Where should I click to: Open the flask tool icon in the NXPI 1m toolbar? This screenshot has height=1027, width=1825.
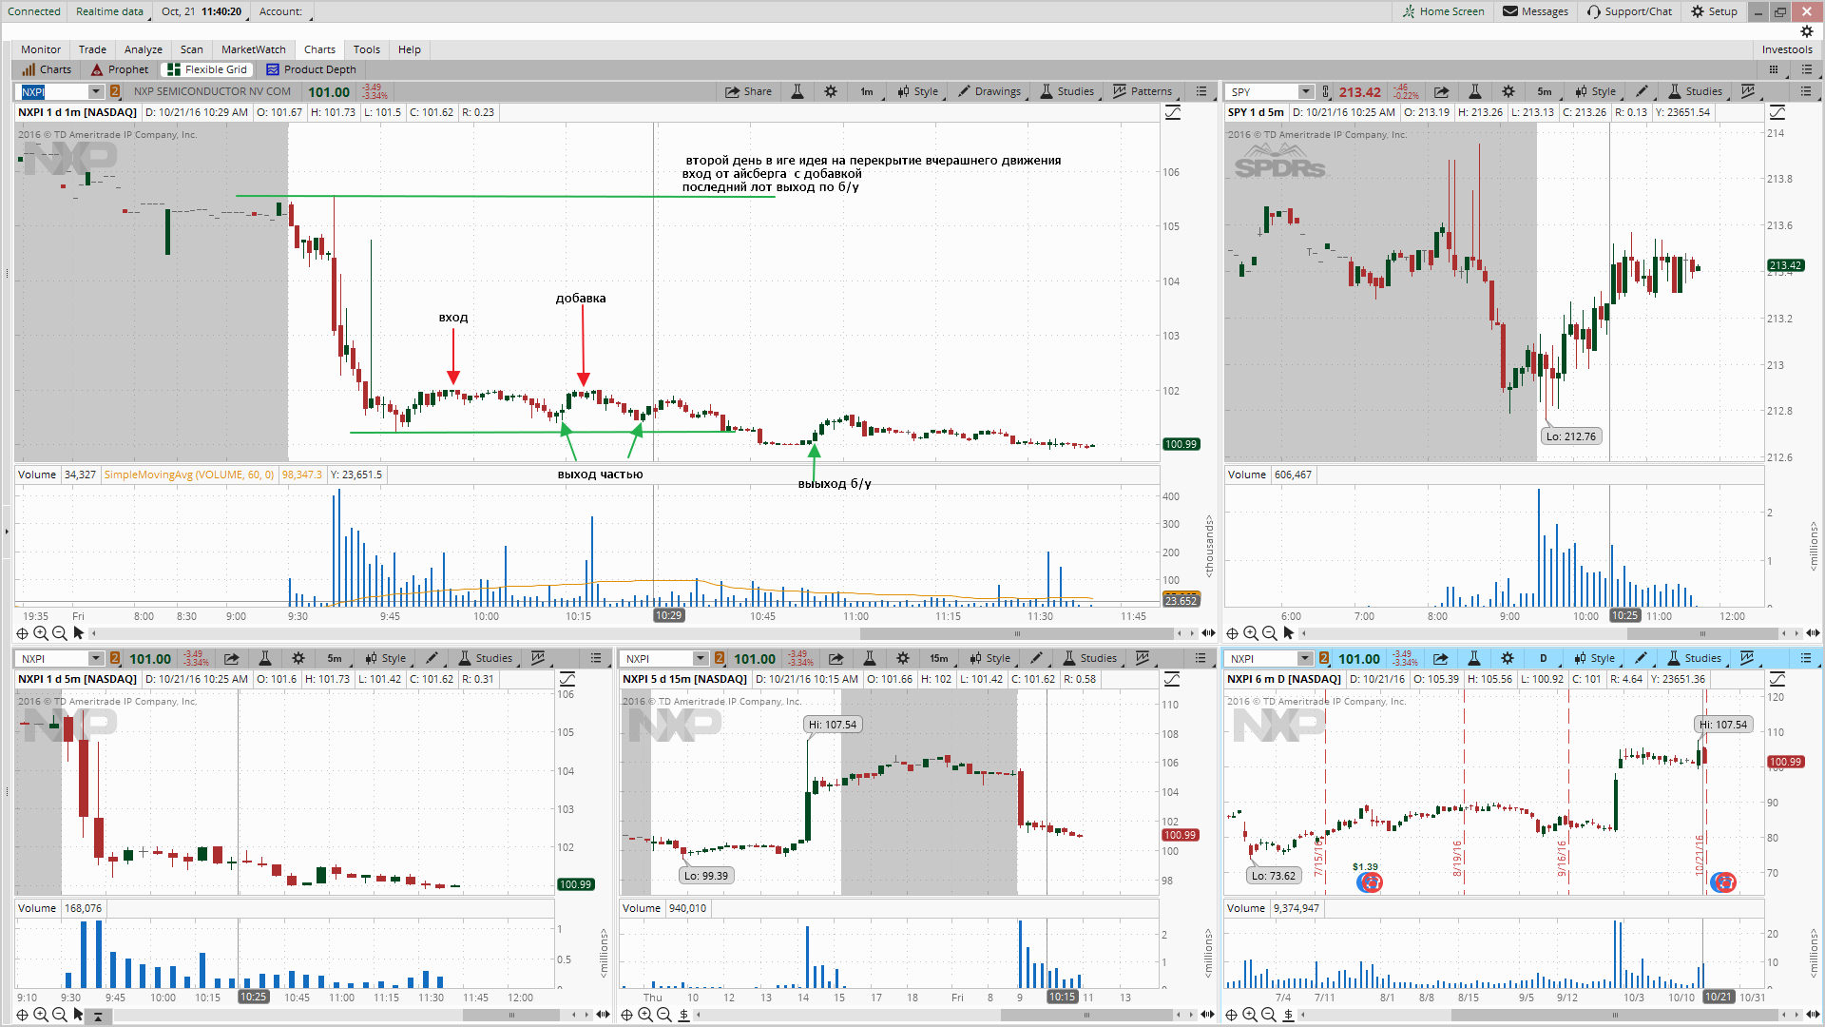pos(797,91)
